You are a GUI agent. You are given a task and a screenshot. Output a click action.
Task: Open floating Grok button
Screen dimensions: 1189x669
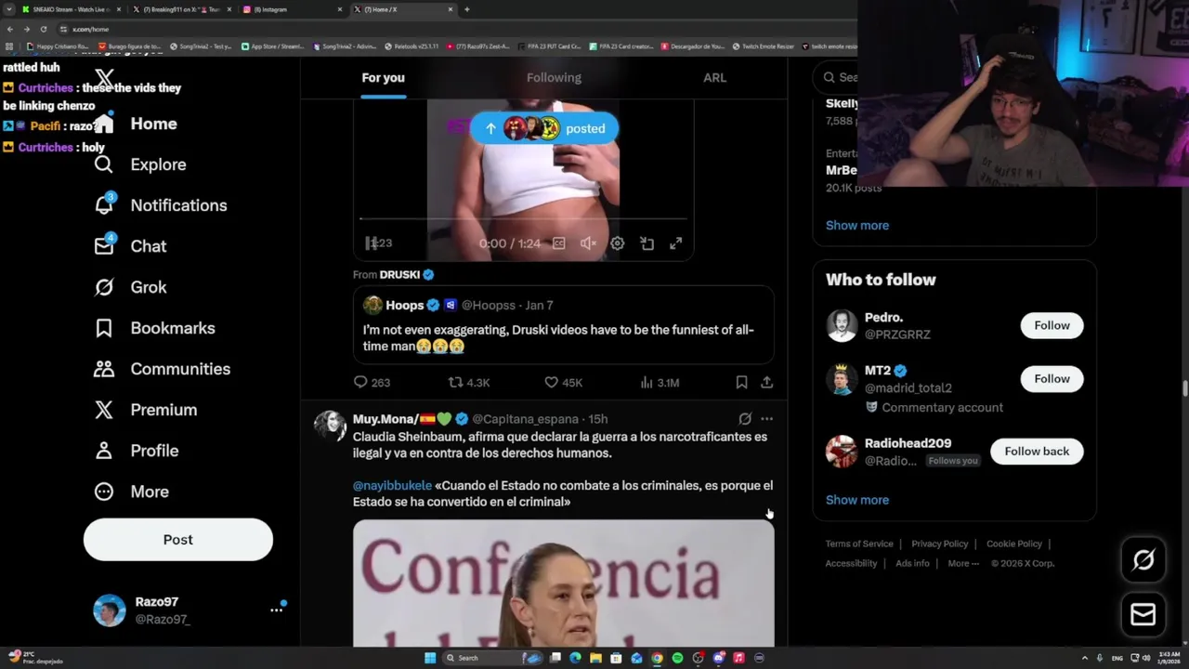tap(1143, 559)
